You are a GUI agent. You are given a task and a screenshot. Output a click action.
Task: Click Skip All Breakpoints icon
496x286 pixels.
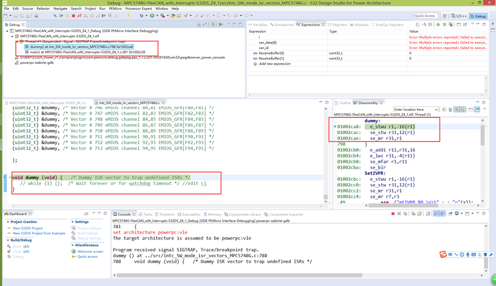(55, 15)
